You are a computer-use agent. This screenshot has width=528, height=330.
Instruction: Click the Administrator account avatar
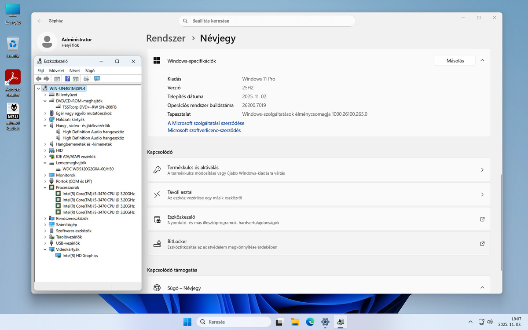47,42
